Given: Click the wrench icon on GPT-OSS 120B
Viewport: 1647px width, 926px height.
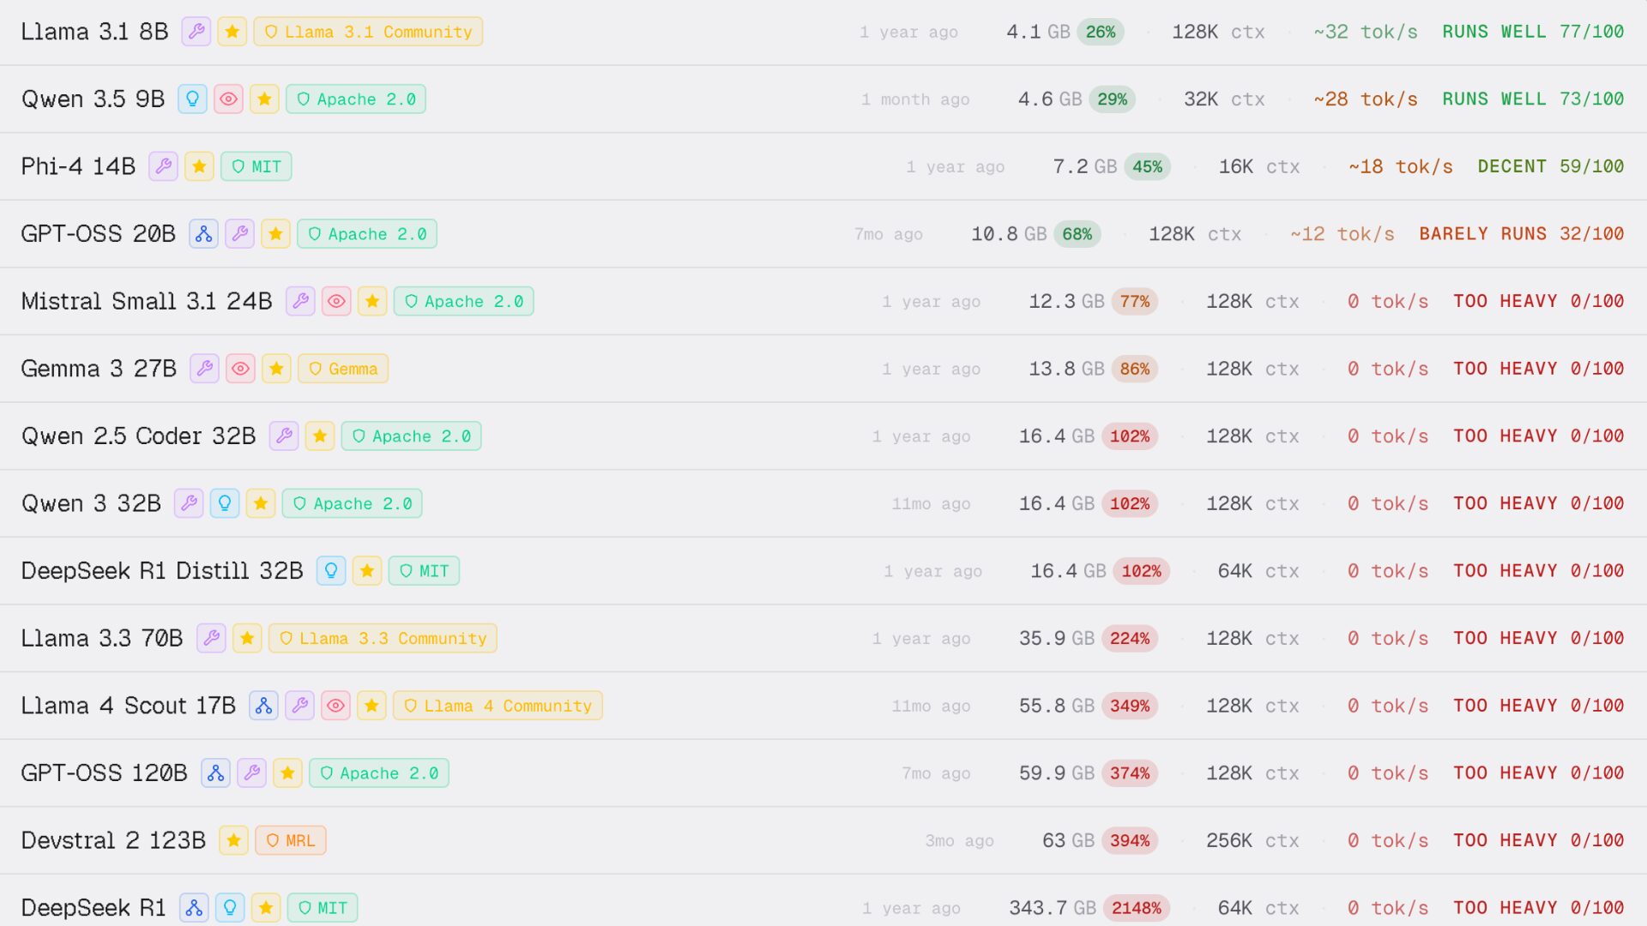Looking at the screenshot, I should [251, 773].
